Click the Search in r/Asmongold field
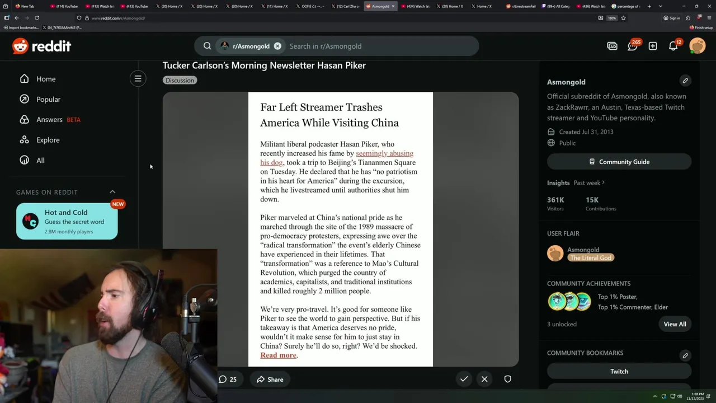The image size is (716, 403). 380,46
